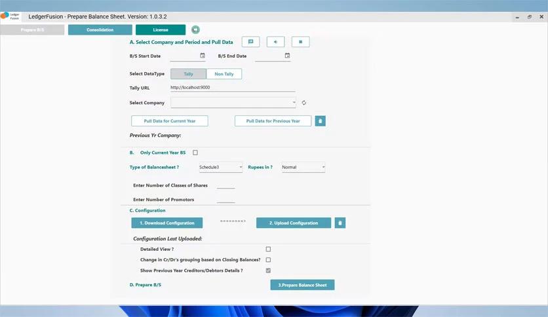Toggle Show Previous Year Creditors/Debtors Details checkbox
The width and height of the screenshot is (548, 317).
(268, 270)
